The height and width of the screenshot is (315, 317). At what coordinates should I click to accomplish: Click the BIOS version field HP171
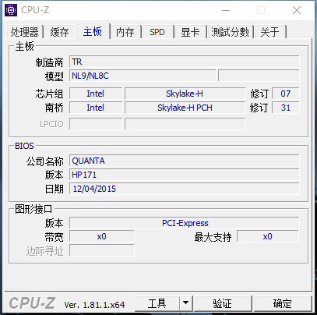185,175
